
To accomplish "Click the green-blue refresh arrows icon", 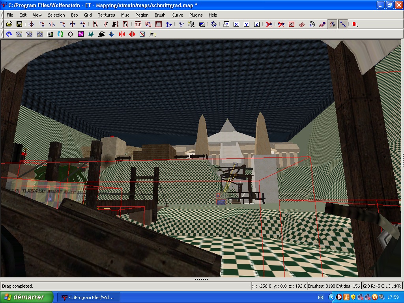I will [60, 34].
